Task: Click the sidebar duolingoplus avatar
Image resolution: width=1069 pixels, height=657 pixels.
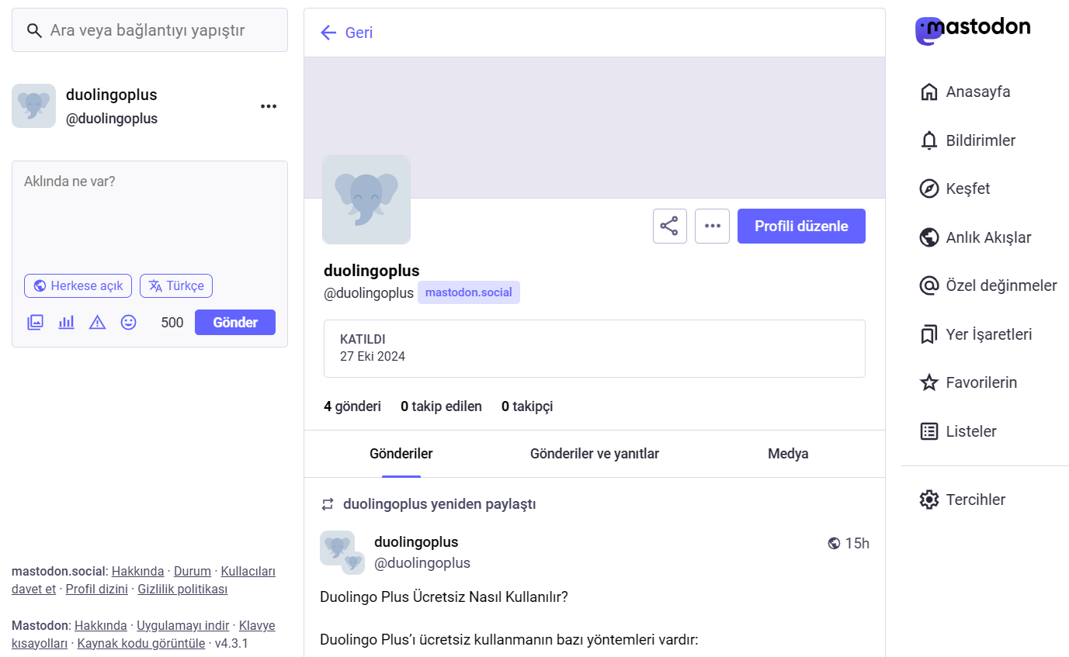Action: pos(33,106)
